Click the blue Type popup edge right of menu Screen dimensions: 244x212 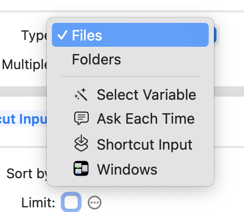pyautogui.click(x=215, y=35)
